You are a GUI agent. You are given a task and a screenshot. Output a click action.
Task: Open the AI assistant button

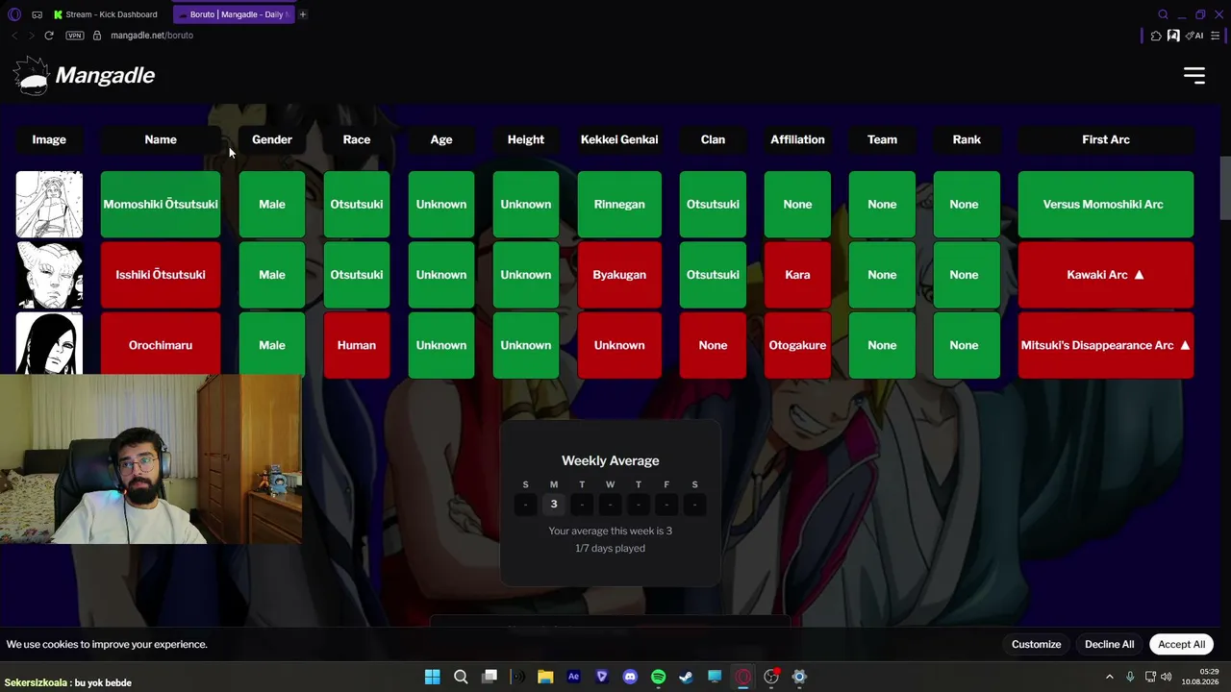[x=1195, y=36]
